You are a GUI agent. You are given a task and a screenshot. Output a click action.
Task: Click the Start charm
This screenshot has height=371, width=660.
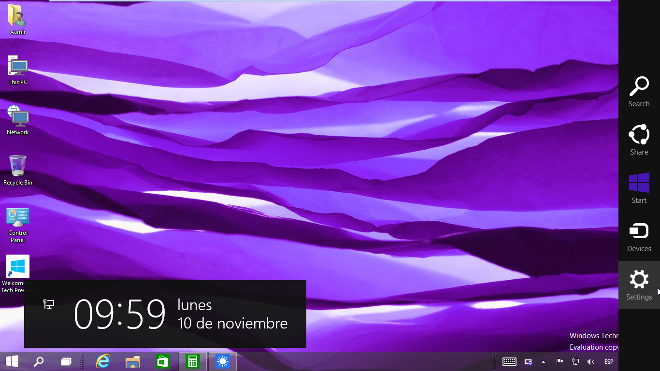(639, 188)
